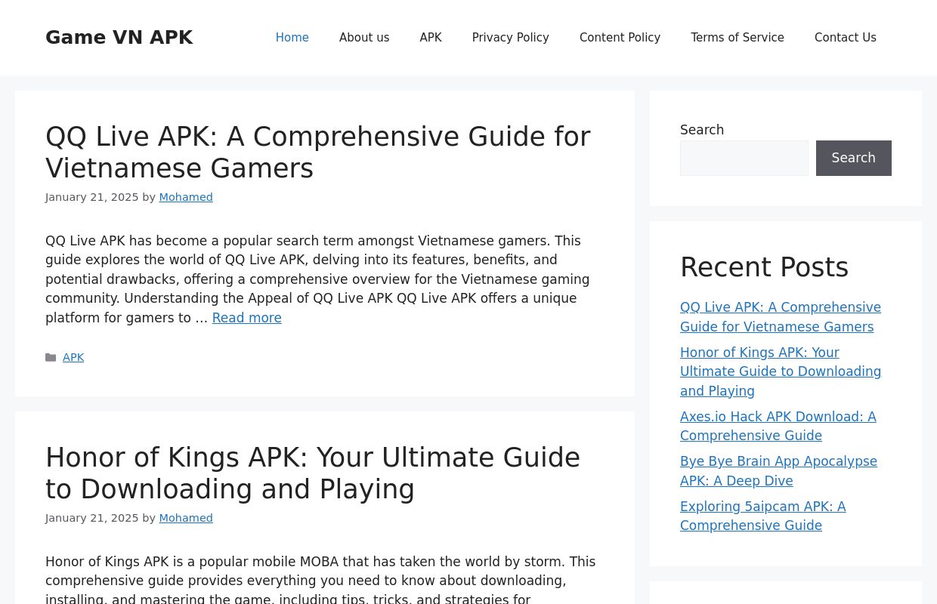The width and height of the screenshot is (937, 604).
Task: Open the Privacy Policy page
Action: tap(510, 38)
